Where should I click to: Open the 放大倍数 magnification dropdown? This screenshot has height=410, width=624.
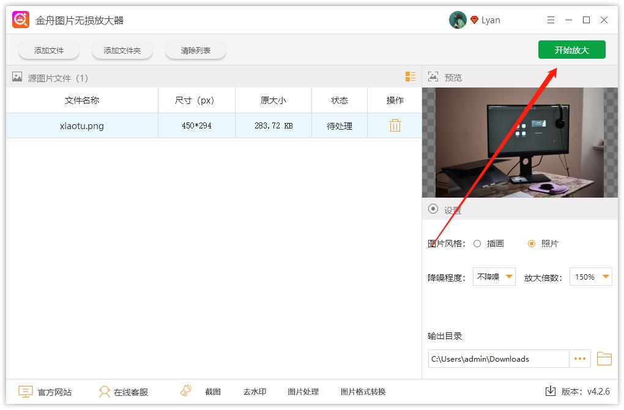pos(590,277)
